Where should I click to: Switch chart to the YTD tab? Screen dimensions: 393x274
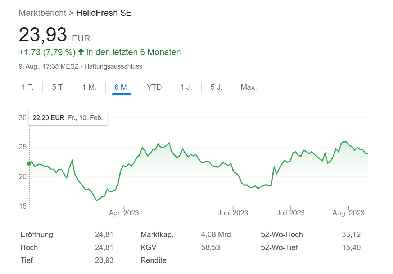[x=154, y=87]
